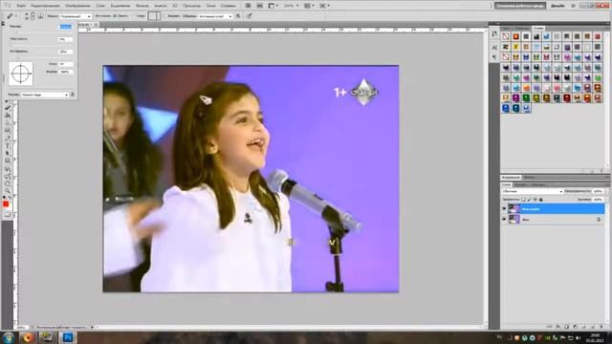Create a new layer from layers panel bottom
612x344 pixels.
[x=593, y=327]
